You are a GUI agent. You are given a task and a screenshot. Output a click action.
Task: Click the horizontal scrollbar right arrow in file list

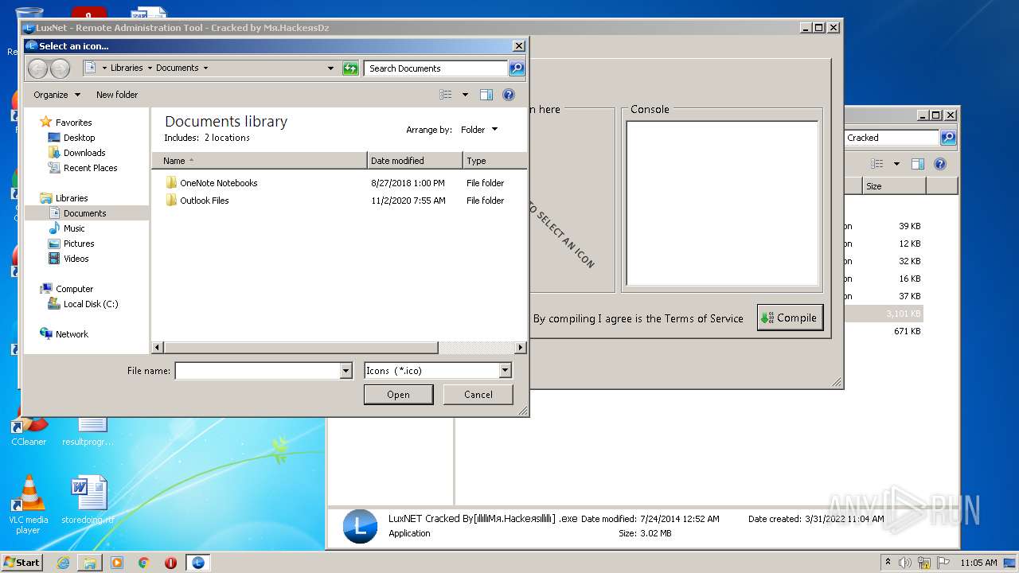tap(521, 348)
